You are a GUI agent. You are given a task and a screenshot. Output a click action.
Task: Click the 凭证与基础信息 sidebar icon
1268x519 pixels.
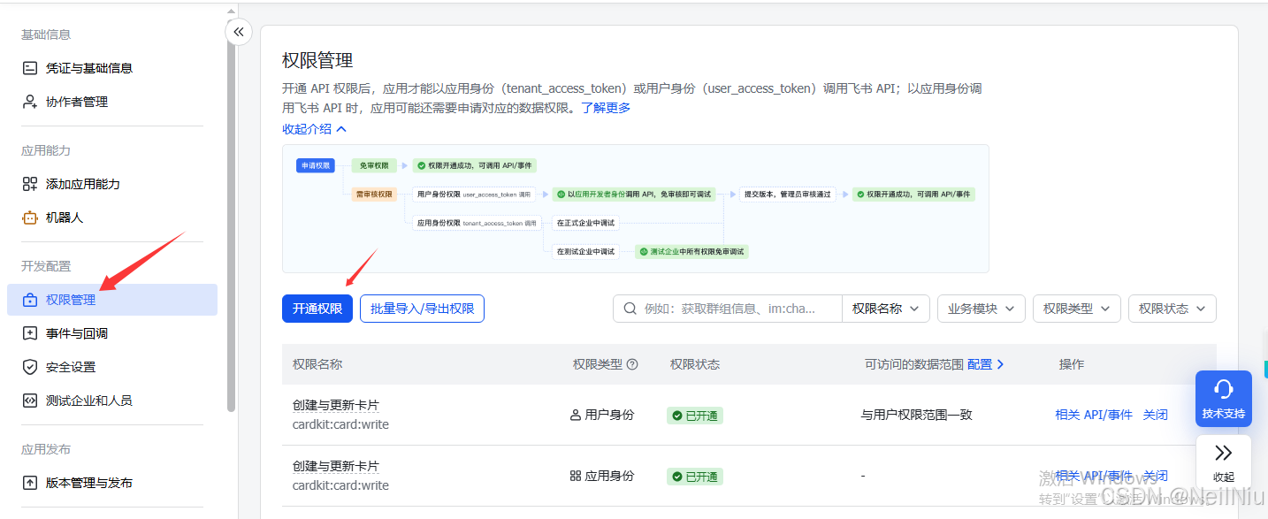point(30,68)
